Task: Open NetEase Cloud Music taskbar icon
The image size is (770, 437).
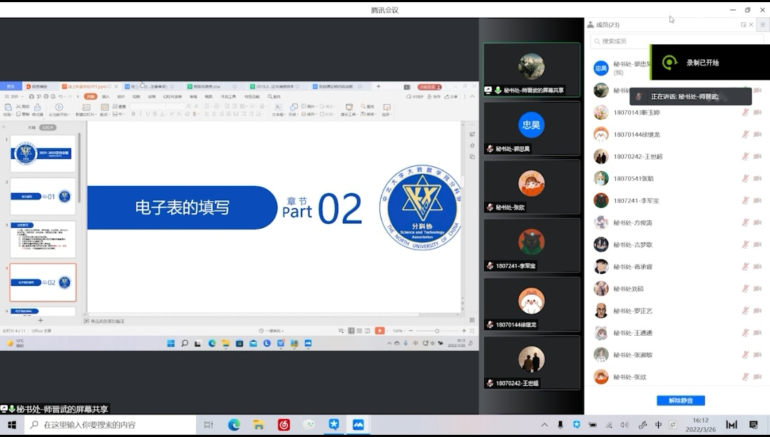Action: [284, 425]
